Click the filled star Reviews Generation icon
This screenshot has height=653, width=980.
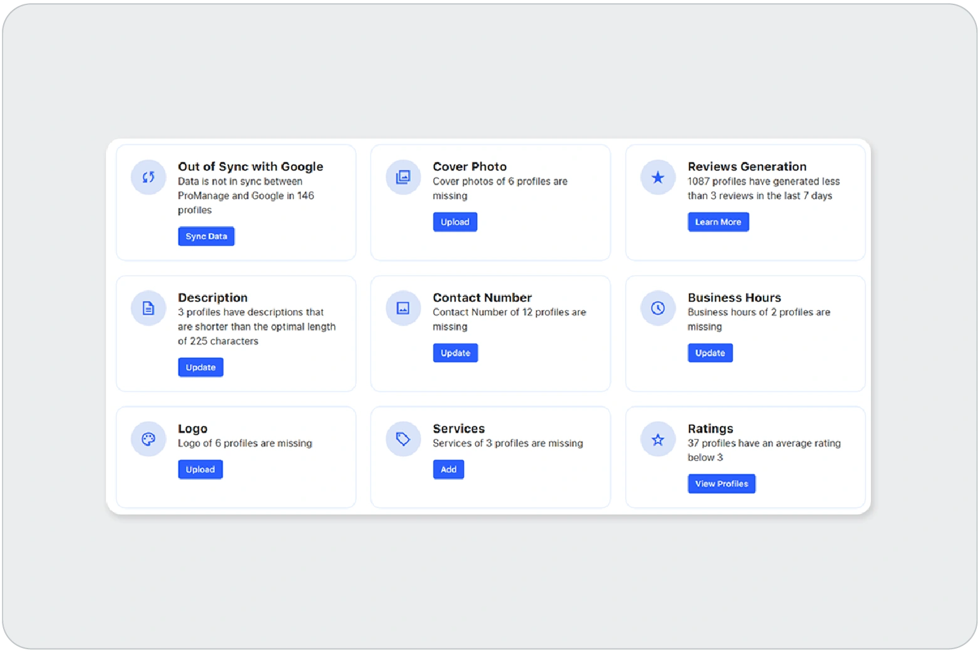(x=658, y=177)
